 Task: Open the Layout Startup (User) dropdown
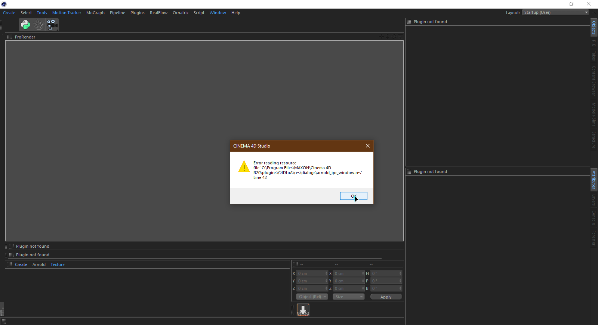click(555, 13)
